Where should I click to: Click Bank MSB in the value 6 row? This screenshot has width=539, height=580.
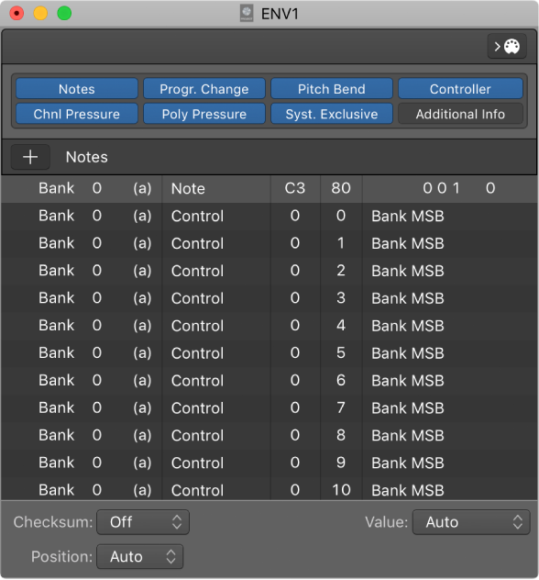[x=408, y=381]
